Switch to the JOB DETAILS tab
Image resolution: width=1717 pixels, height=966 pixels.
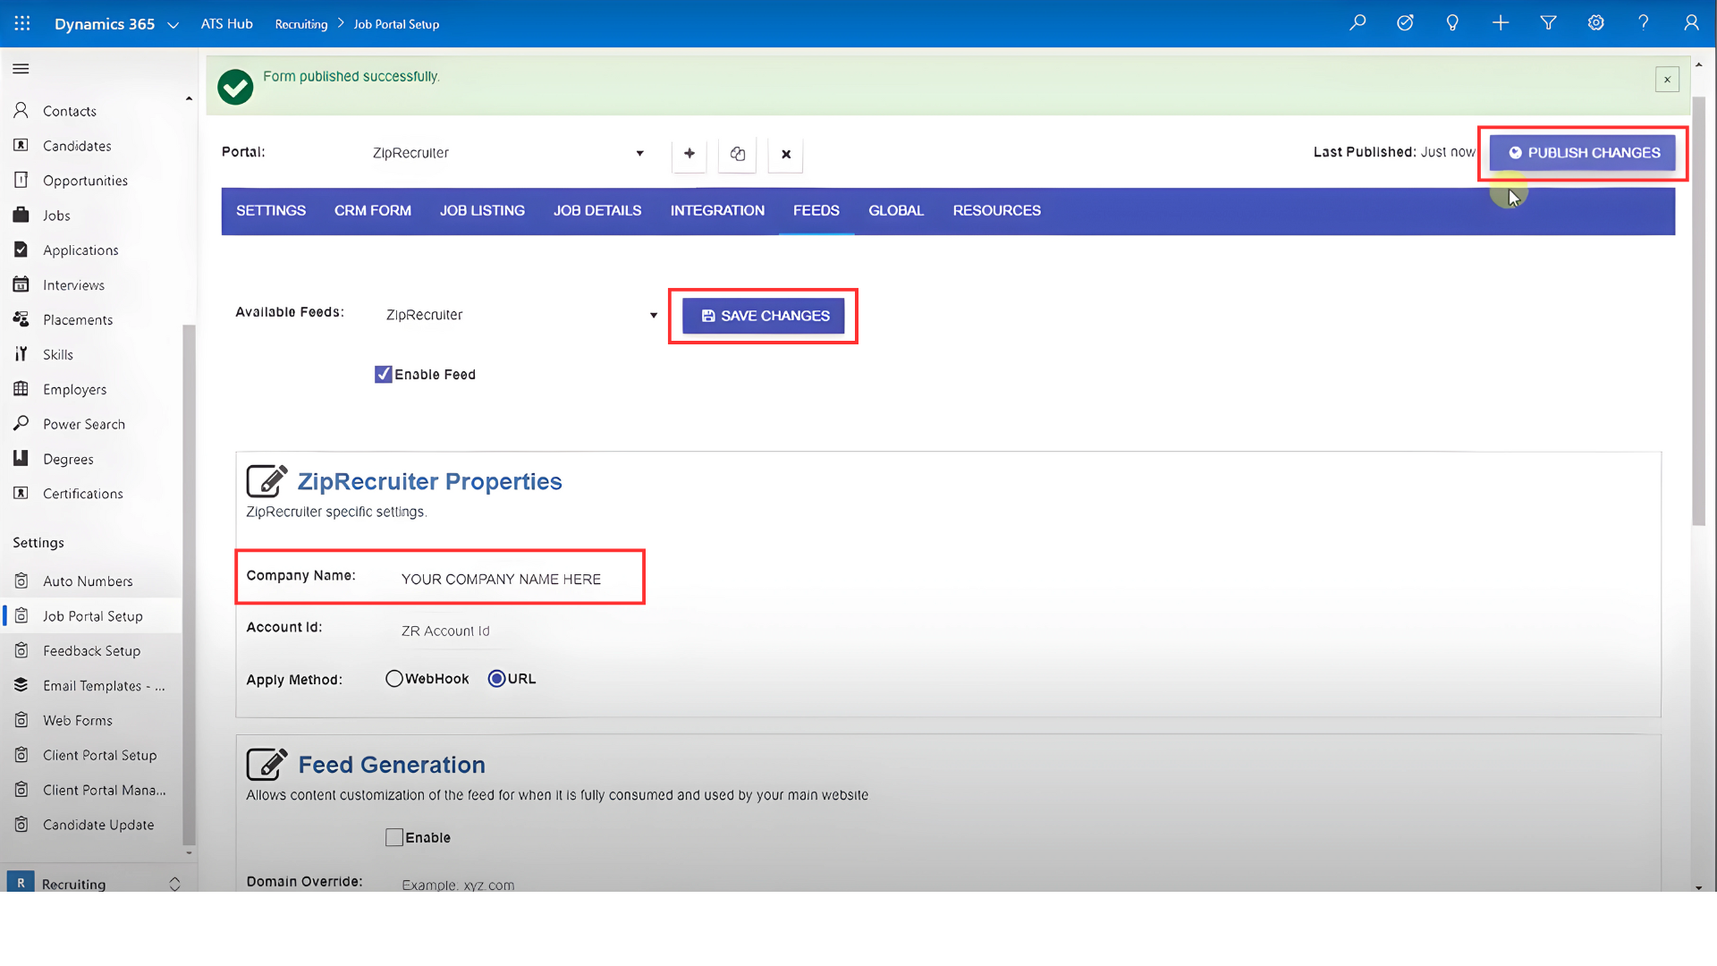click(597, 211)
